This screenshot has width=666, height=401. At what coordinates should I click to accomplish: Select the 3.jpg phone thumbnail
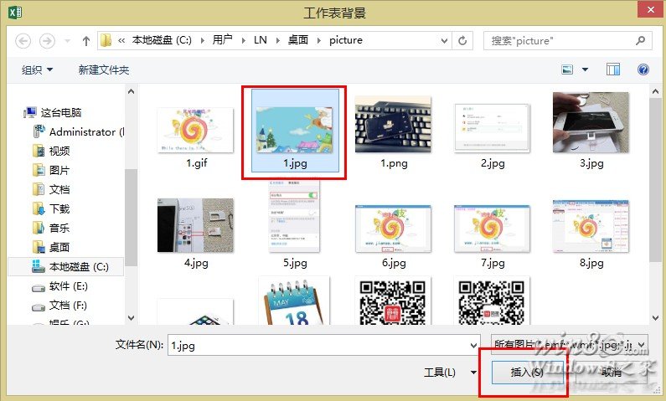(591, 122)
